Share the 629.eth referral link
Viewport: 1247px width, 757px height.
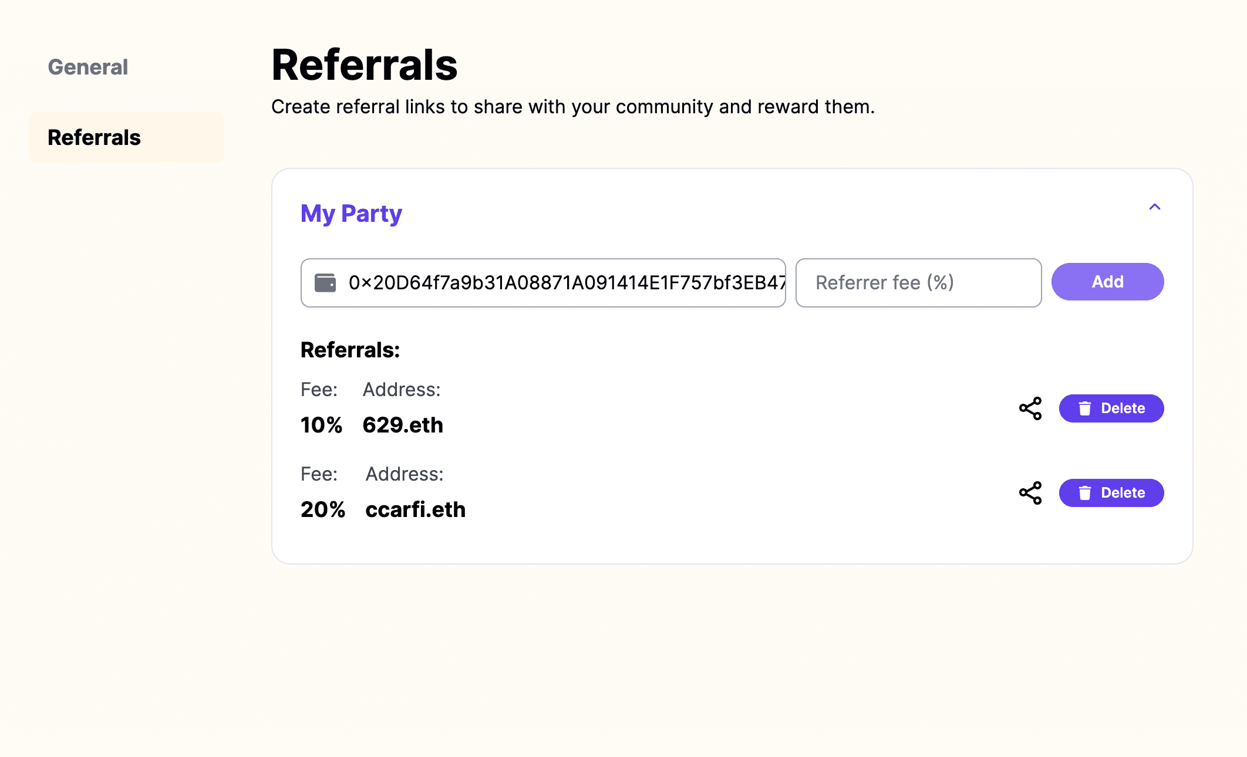tap(1030, 408)
